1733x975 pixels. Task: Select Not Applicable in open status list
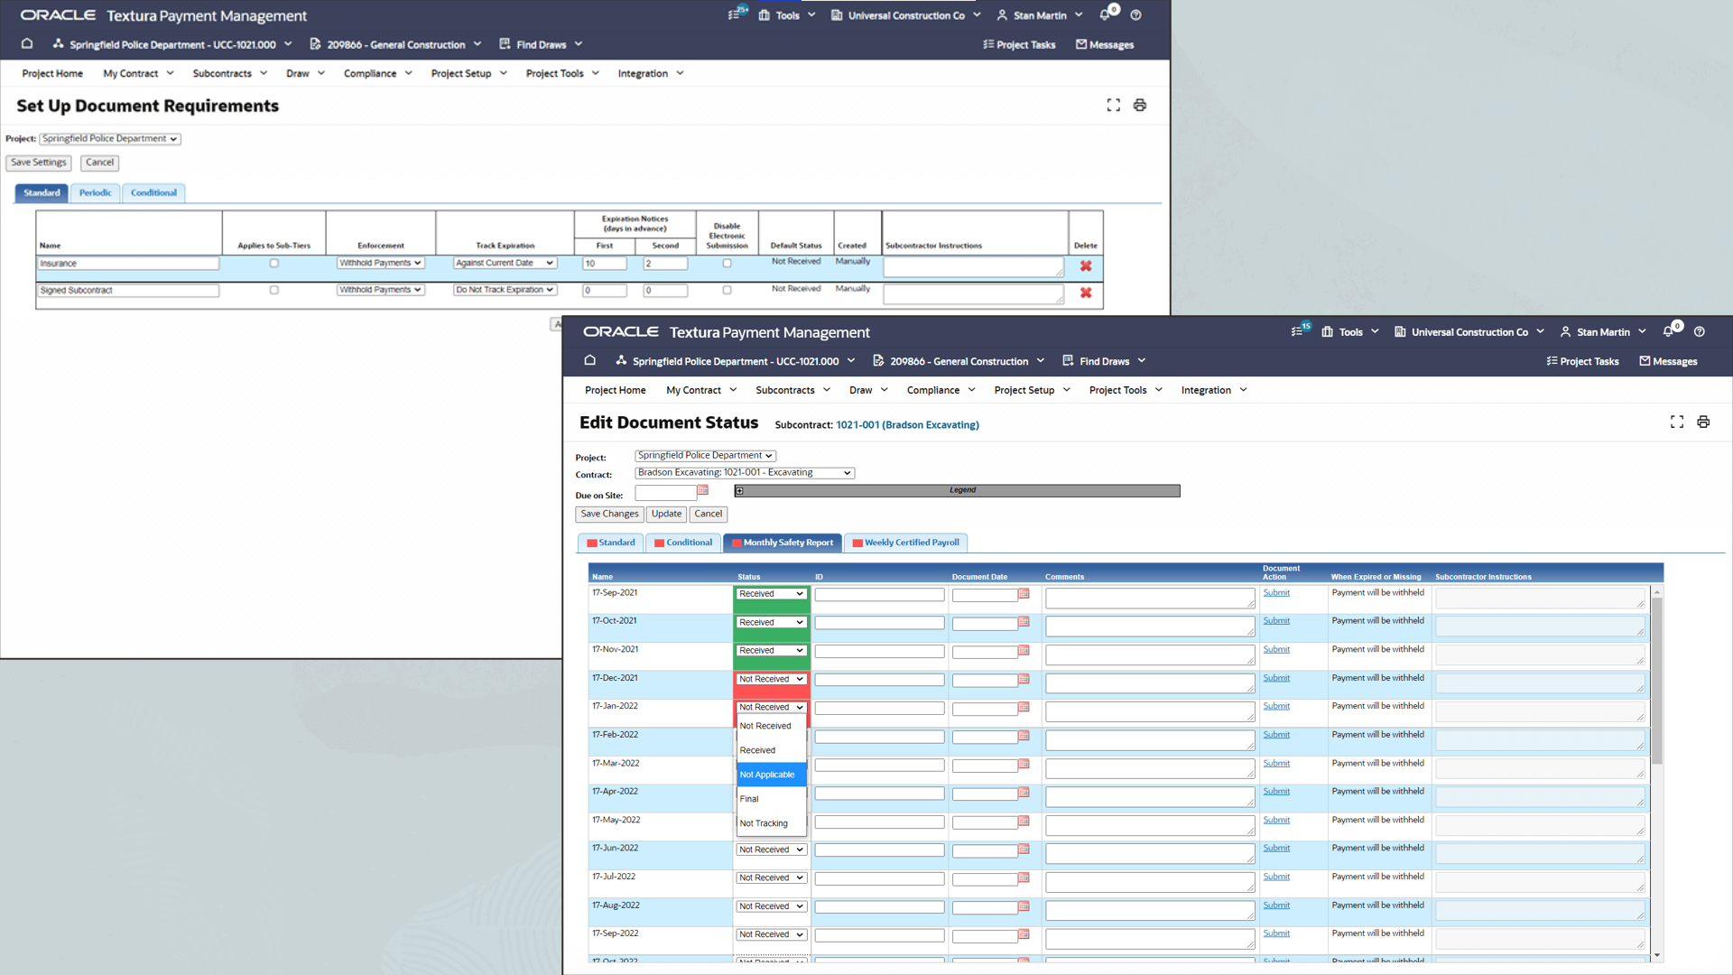tap(768, 775)
